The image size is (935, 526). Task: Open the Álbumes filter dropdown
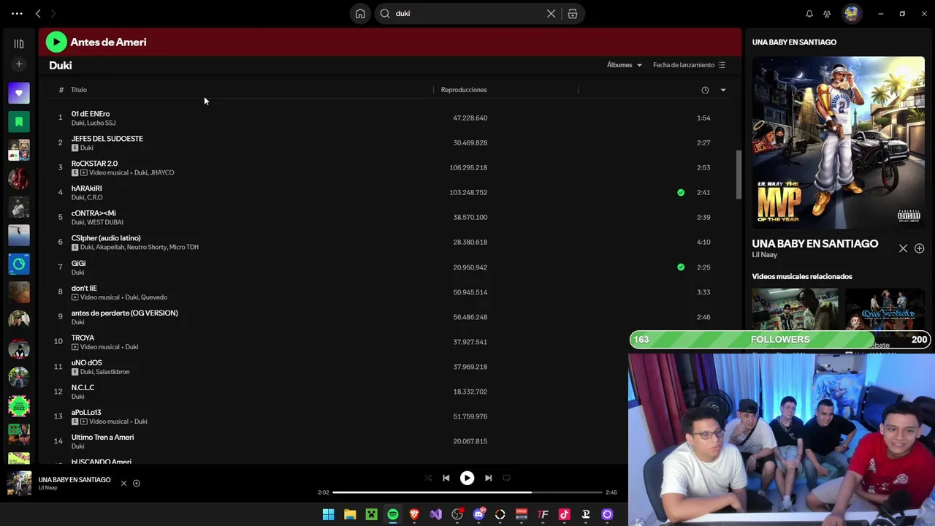click(625, 65)
